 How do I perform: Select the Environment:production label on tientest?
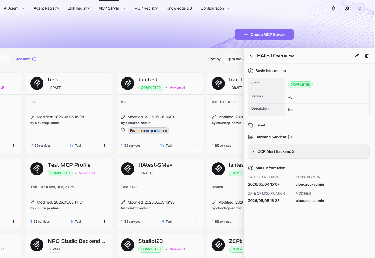click(x=149, y=131)
